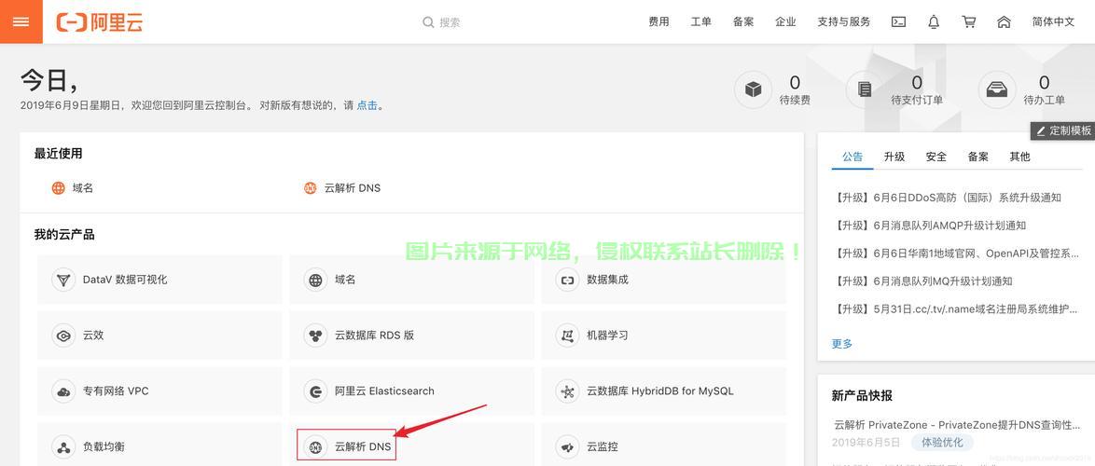This screenshot has height=466, width=1095.
Task: Open the DDoS高防 upgrade notice
Action: 948,198
